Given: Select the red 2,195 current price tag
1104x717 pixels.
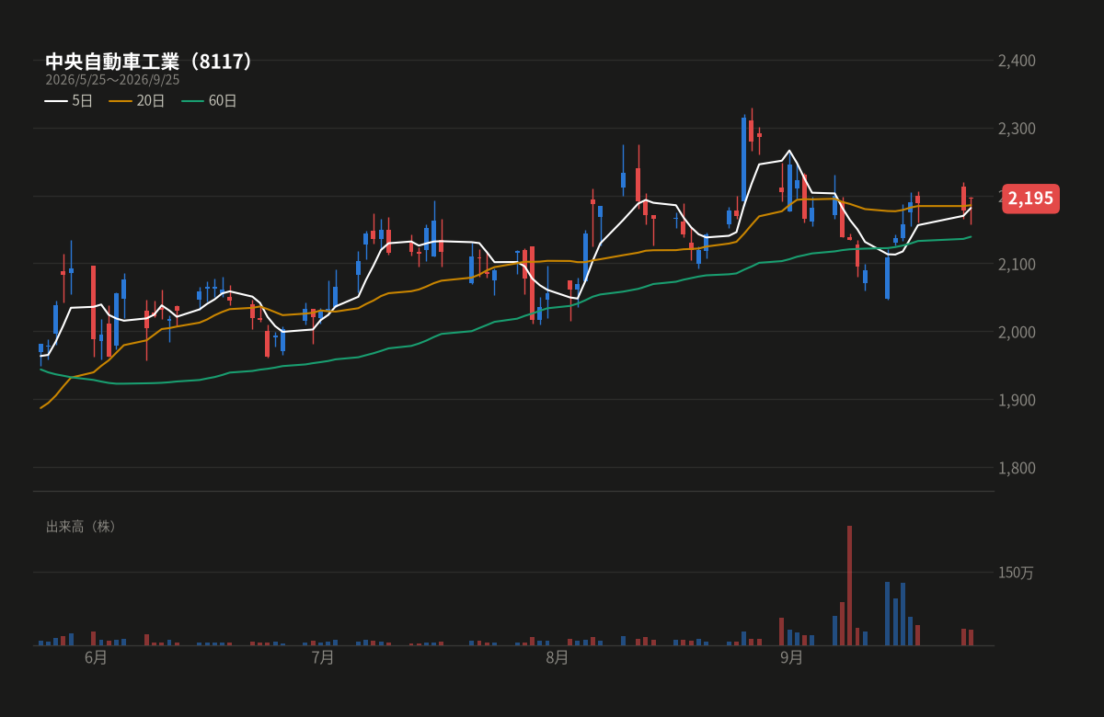Looking at the screenshot, I should click(x=1030, y=199).
